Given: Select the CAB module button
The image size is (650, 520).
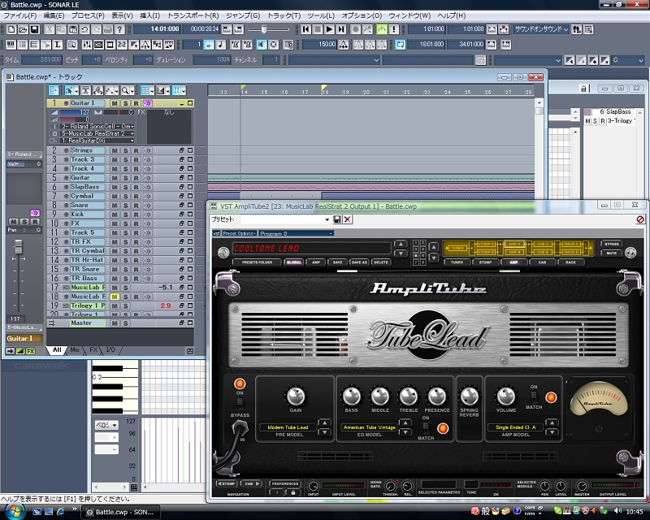Looking at the screenshot, I should tap(542, 262).
